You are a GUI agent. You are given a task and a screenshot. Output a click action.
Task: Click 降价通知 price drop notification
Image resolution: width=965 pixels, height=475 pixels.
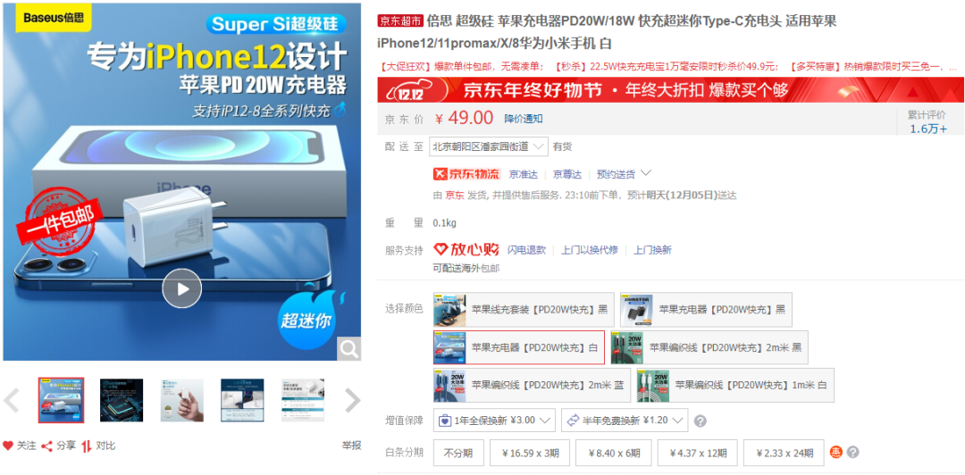coord(523,119)
